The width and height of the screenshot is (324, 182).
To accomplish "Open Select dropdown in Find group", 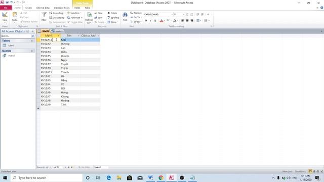I will [136, 22].
